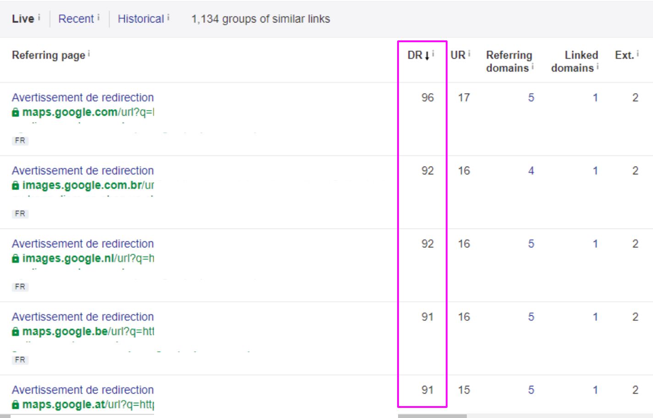The width and height of the screenshot is (653, 418).
Task: Click the info icon beside DR header
Action: coord(433,54)
